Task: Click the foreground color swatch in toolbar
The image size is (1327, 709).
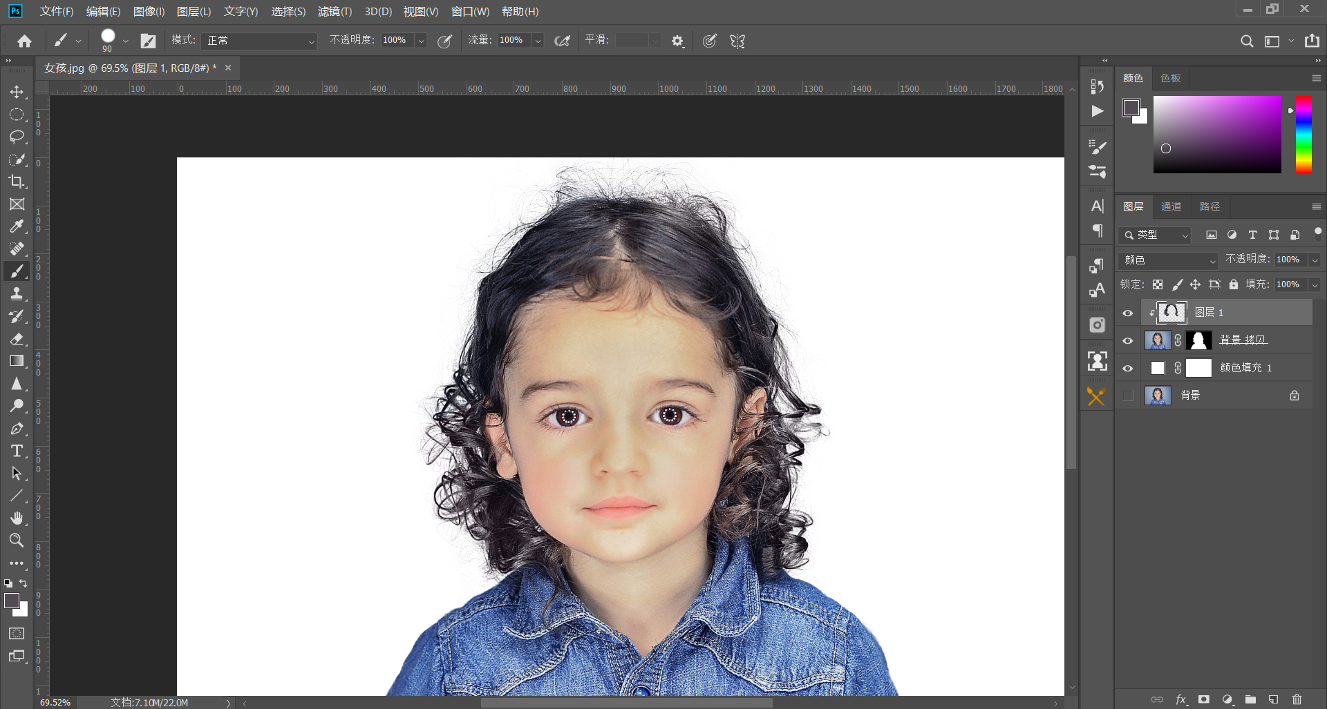Action: pyautogui.click(x=12, y=601)
